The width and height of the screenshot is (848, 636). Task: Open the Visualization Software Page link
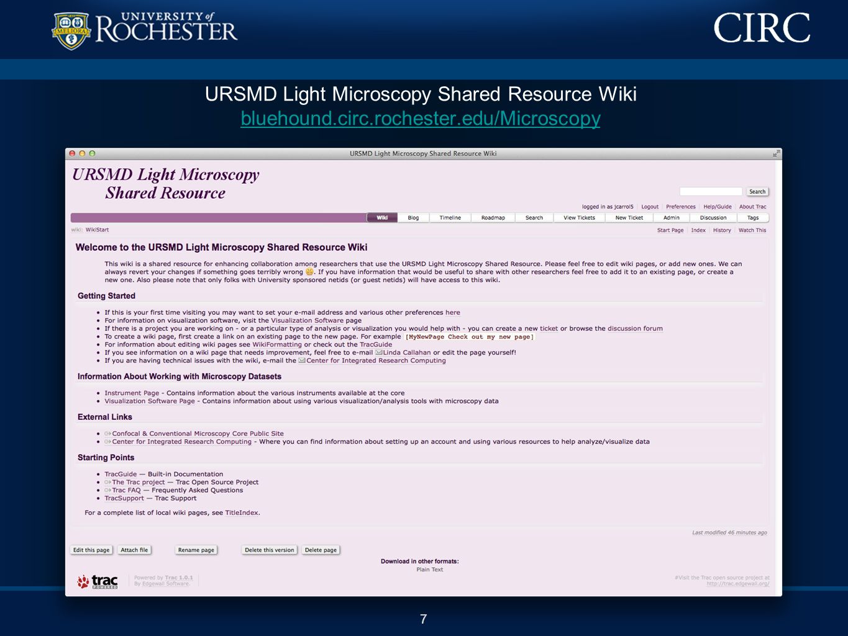(x=150, y=401)
